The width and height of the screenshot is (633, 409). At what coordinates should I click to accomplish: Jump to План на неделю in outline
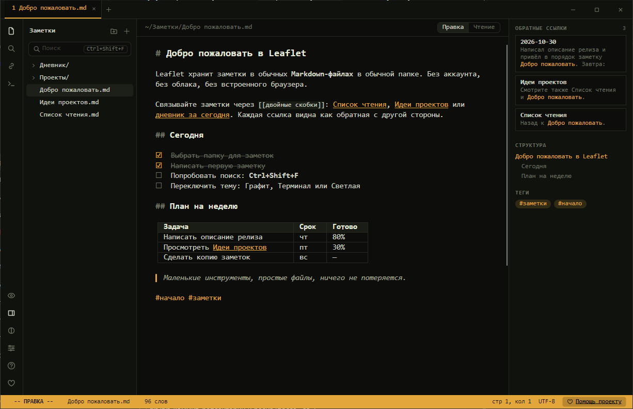pyautogui.click(x=546, y=176)
